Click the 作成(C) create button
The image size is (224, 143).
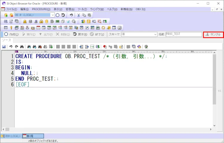[x=11, y=34]
